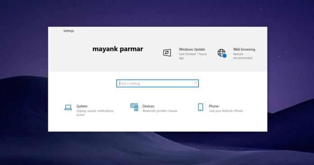
Task: Click 'Display, sound, notifications, power' description
Action: click(x=95, y=113)
